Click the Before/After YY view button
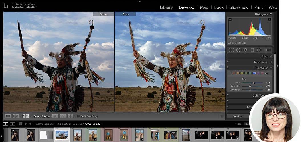 (26, 116)
